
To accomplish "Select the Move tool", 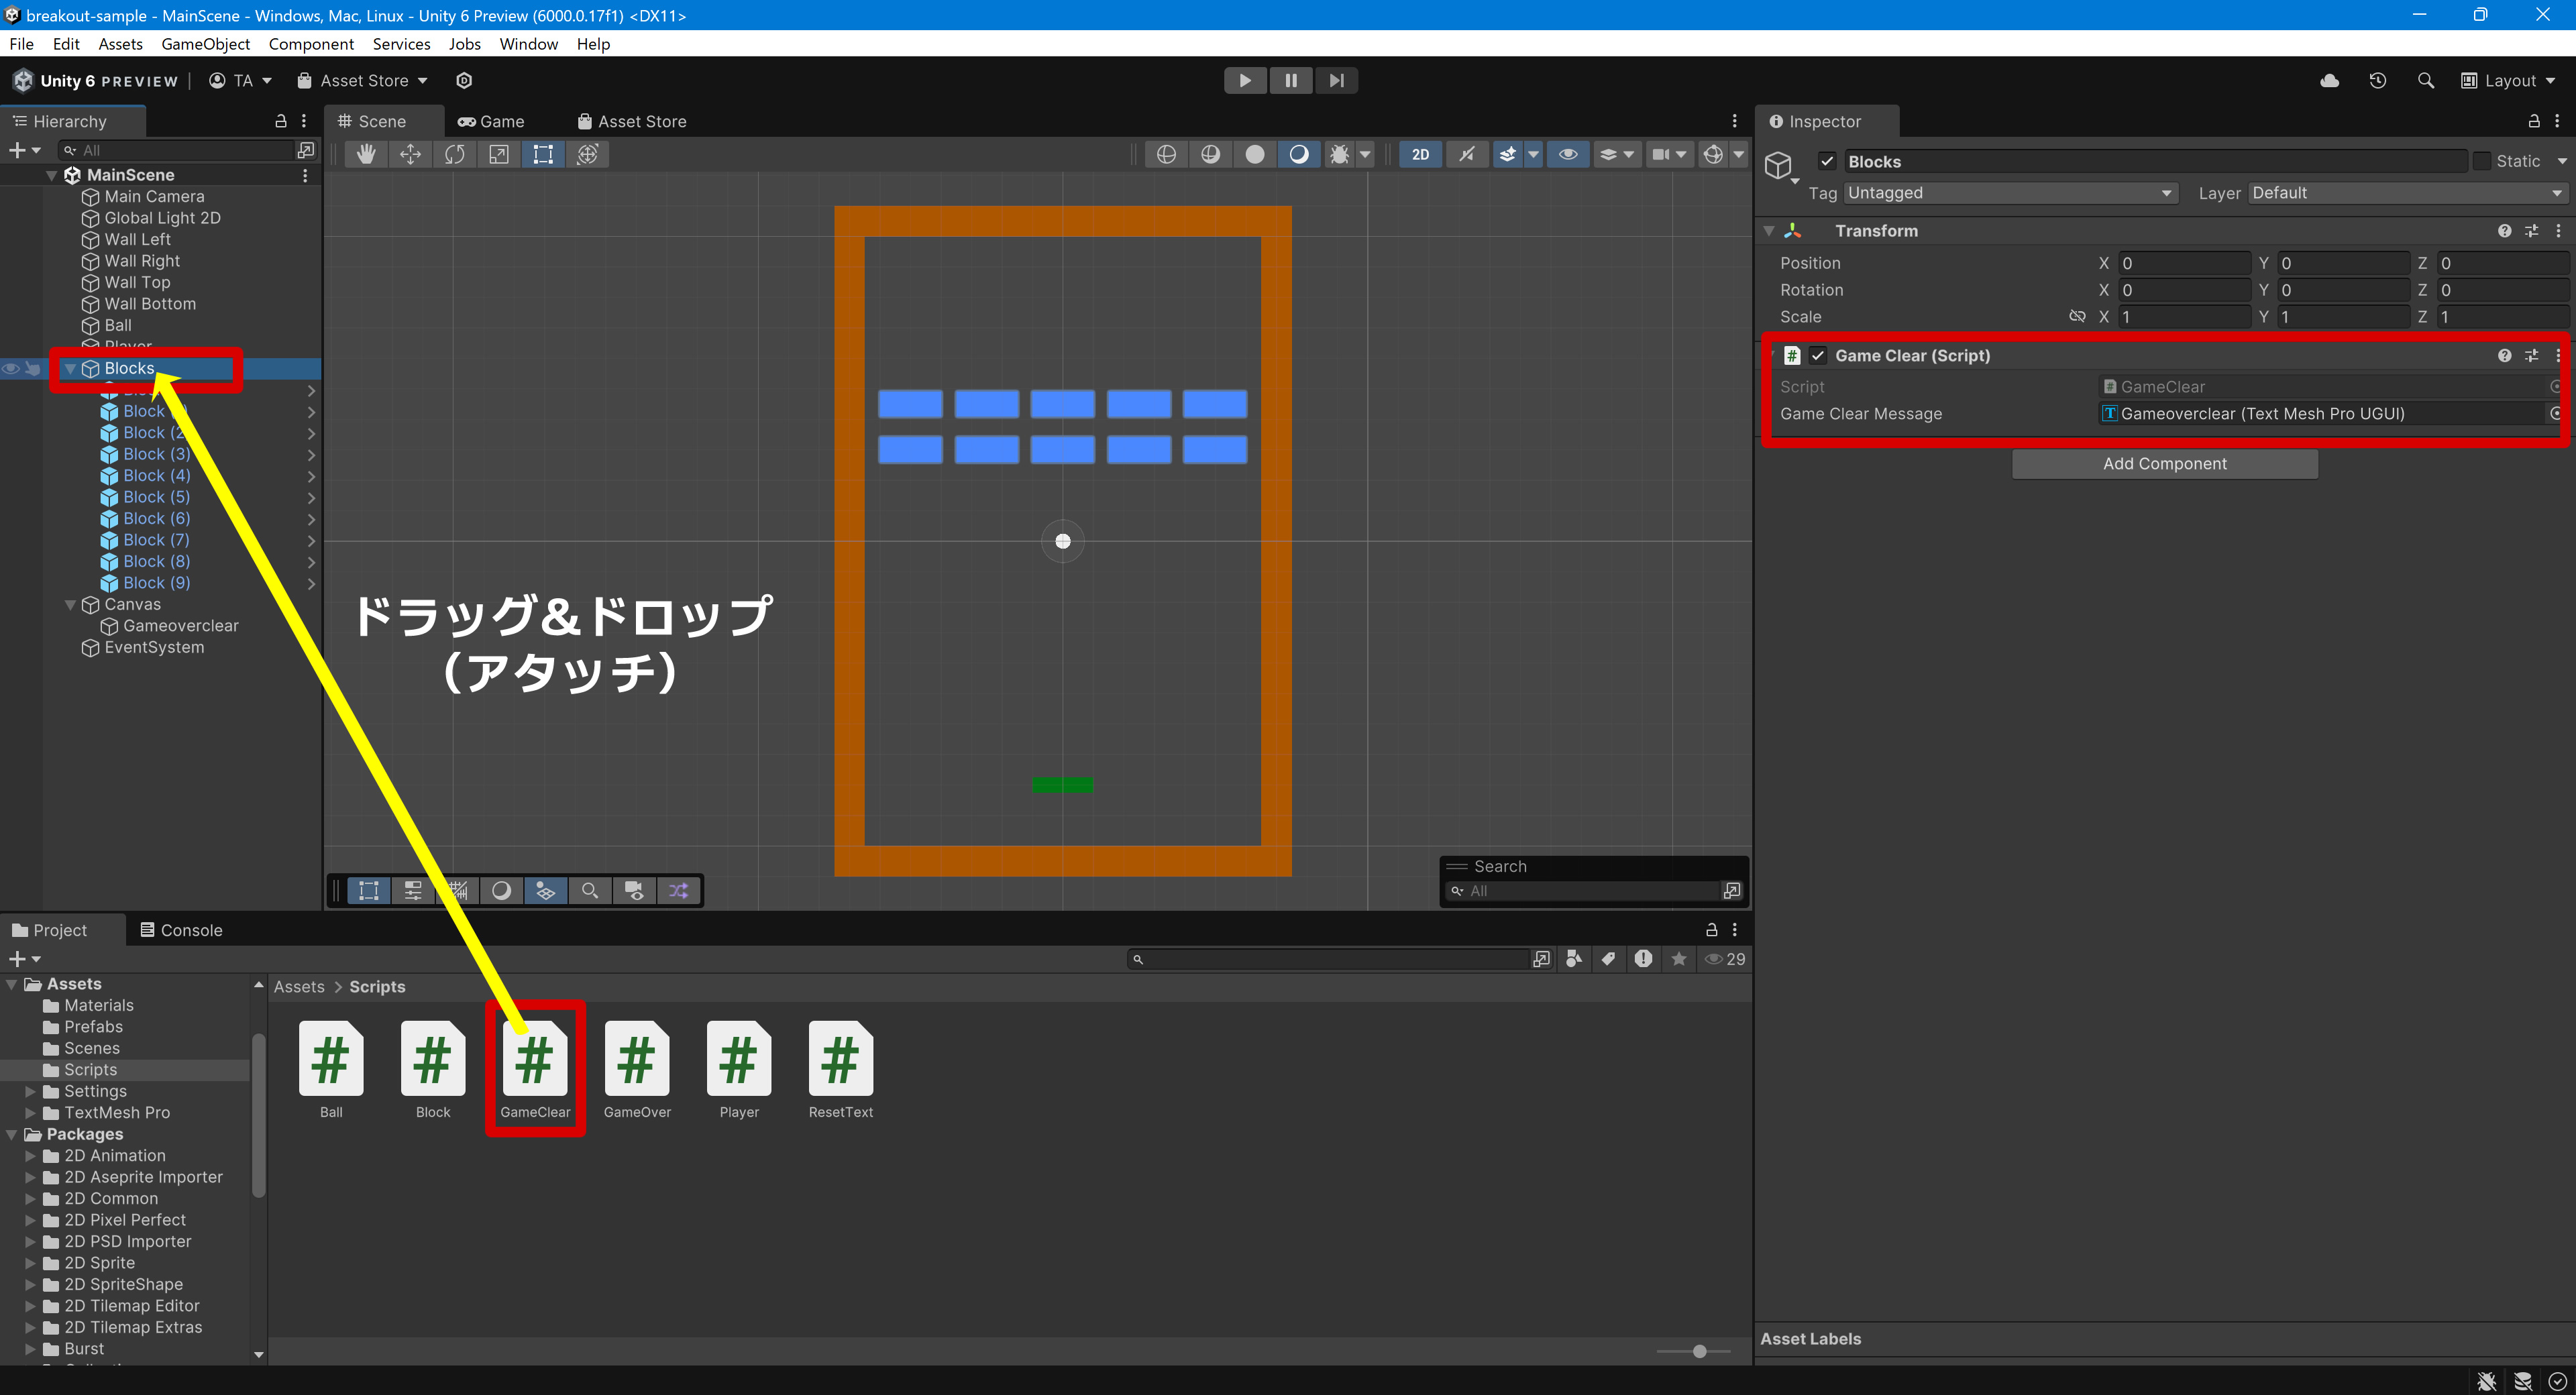I will tap(410, 154).
